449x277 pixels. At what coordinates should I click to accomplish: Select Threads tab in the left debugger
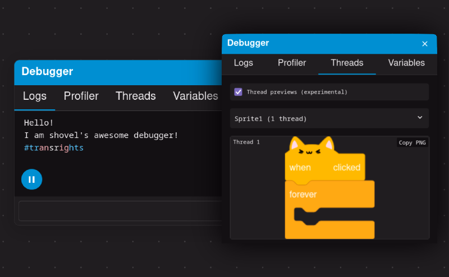coord(135,96)
